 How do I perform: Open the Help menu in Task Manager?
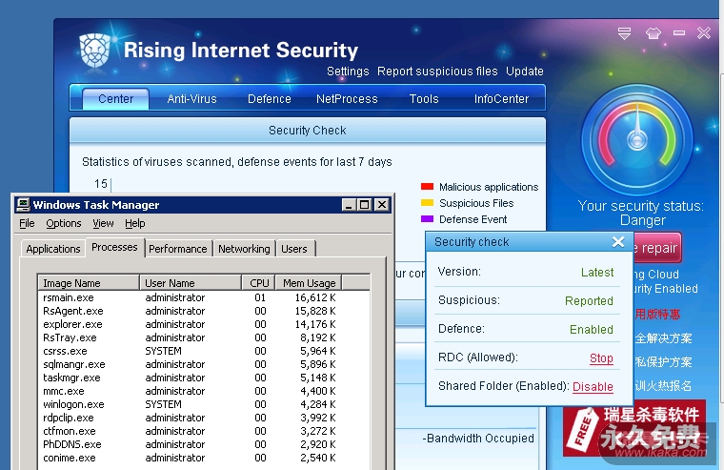(x=135, y=223)
